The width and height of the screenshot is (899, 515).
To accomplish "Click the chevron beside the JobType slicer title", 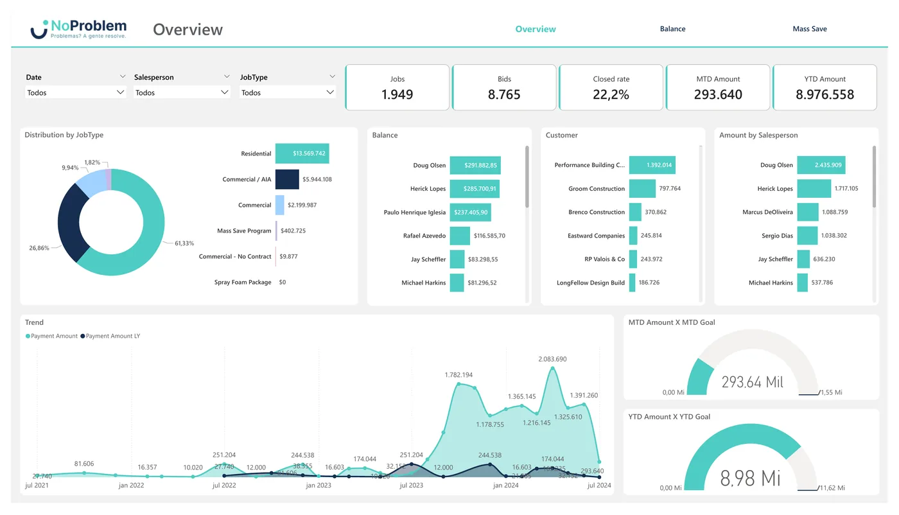I will tap(332, 77).
